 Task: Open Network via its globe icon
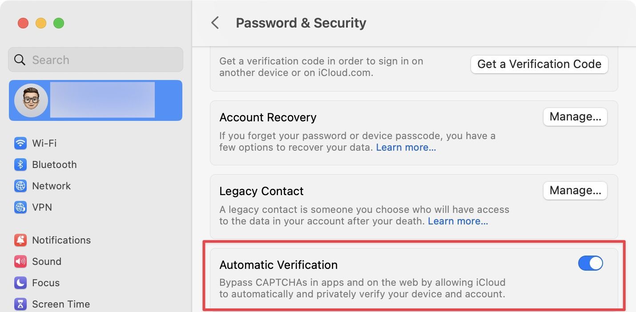(20, 186)
